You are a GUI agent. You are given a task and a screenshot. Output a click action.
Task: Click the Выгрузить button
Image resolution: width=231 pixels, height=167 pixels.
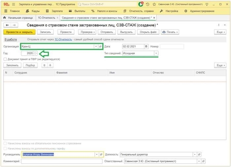[x=126, y=32]
